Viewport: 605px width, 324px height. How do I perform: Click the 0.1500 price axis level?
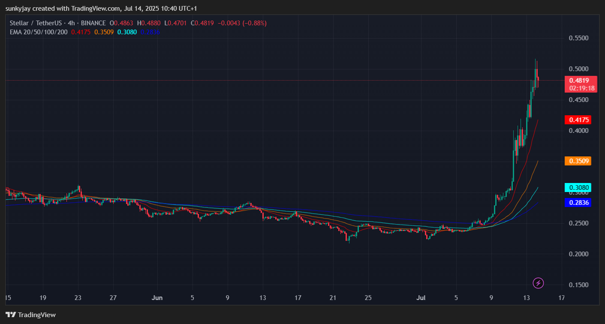pyautogui.click(x=578, y=285)
